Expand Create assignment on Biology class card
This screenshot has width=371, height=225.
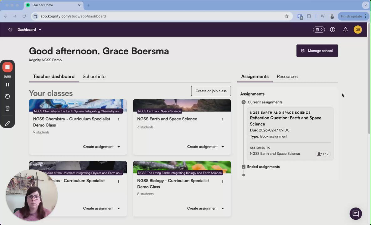205,208
